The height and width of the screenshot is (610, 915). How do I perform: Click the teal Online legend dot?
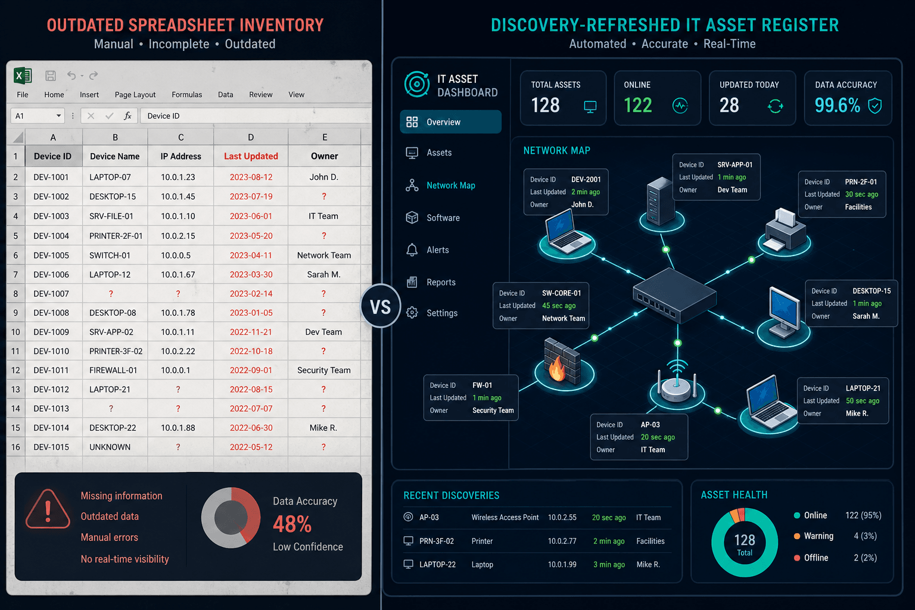pos(797,515)
